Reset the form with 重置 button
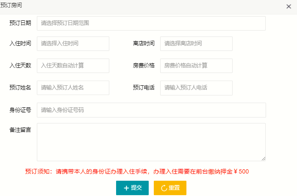The image size is (297, 196). [x=170, y=188]
